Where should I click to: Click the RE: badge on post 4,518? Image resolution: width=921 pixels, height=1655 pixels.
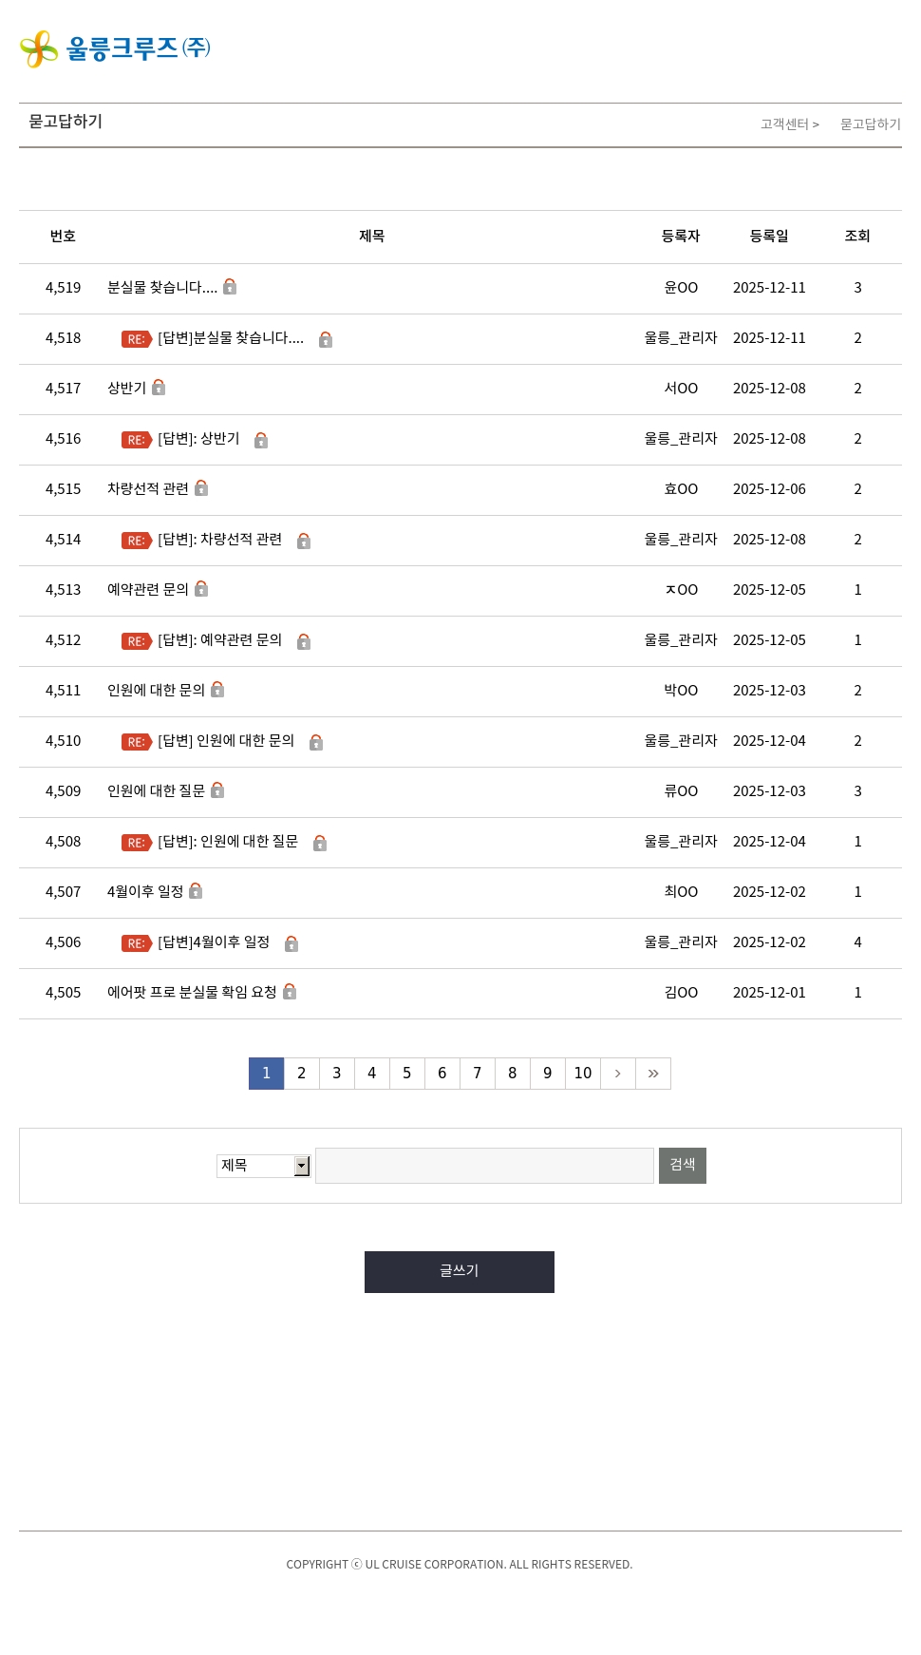[137, 339]
